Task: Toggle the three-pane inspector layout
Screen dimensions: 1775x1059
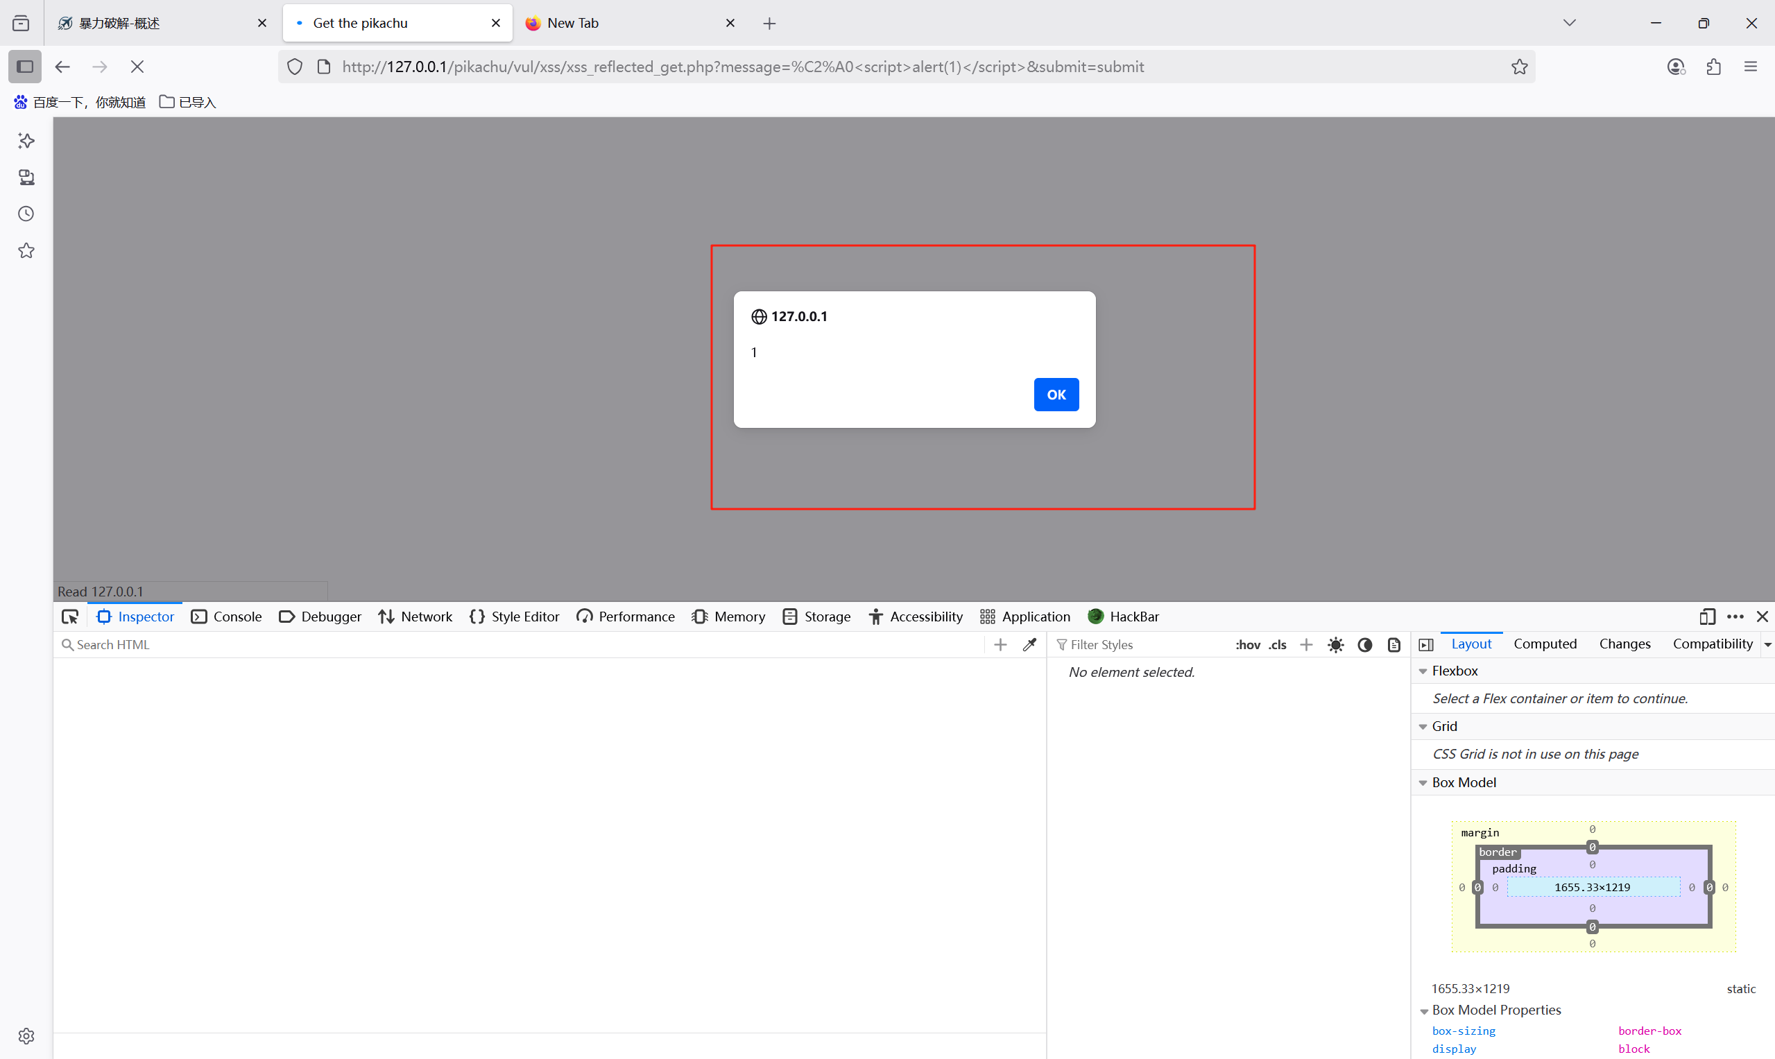Action: pos(1426,645)
